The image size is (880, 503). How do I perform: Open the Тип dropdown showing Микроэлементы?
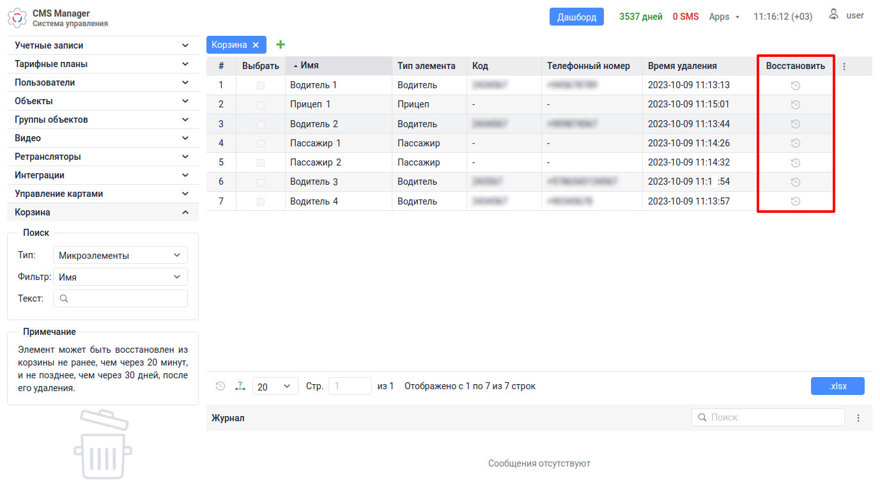[x=120, y=256]
